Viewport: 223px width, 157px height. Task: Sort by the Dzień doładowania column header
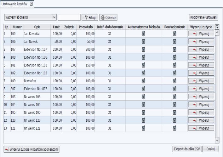tap(110, 27)
